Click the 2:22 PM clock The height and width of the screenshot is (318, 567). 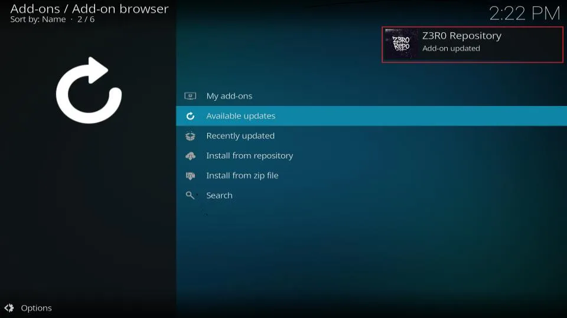524,14
